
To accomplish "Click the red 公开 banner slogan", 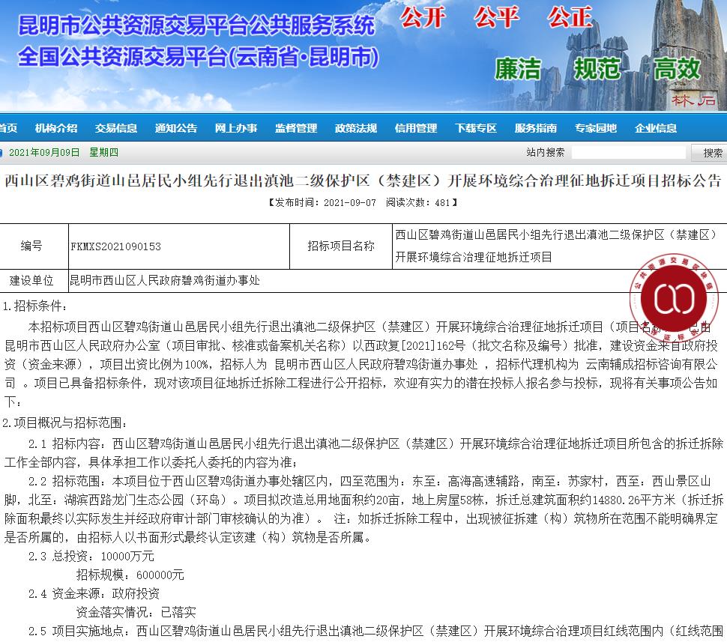I will 423,18.
